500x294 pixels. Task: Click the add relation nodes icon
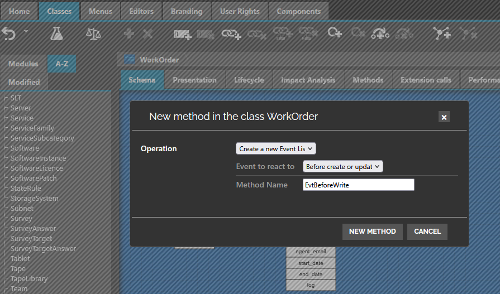(x=442, y=34)
